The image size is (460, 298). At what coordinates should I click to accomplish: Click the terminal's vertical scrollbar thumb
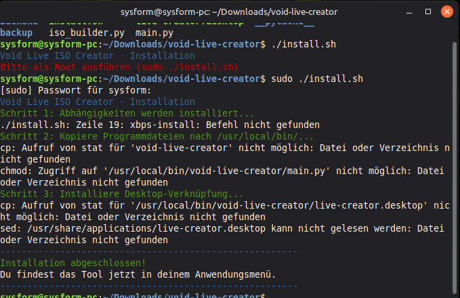[455, 169]
